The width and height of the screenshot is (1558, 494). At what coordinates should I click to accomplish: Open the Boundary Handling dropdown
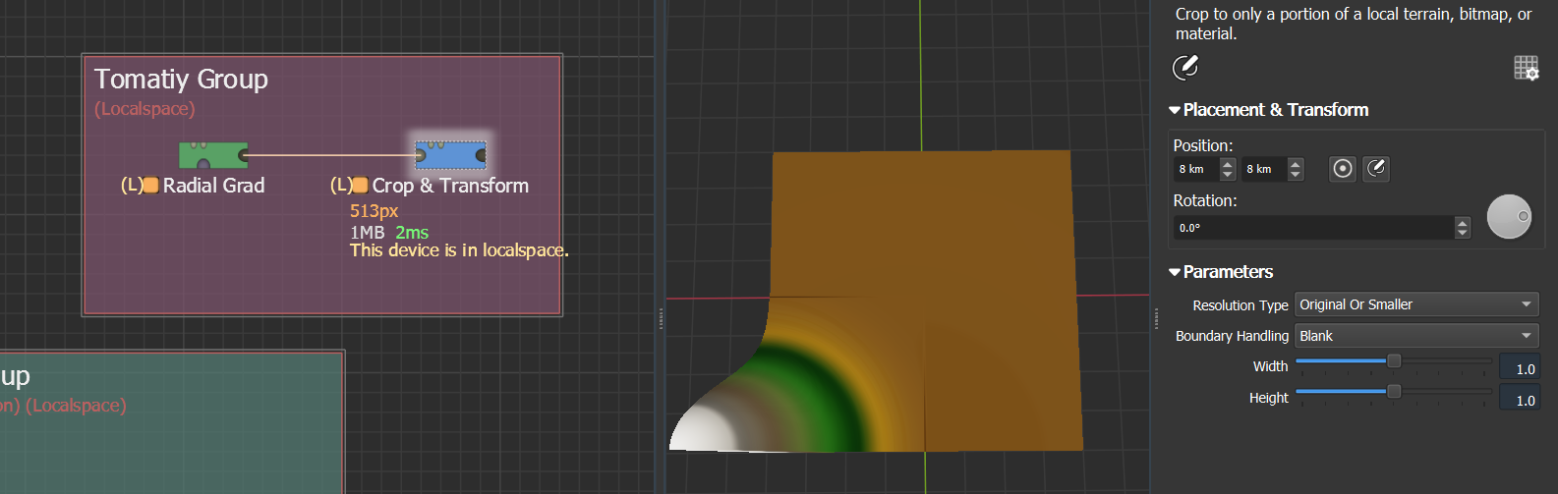(x=1416, y=336)
